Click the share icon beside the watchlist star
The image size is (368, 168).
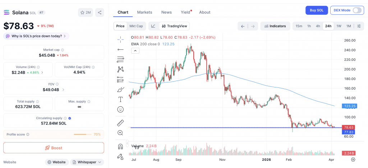(100, 13)
